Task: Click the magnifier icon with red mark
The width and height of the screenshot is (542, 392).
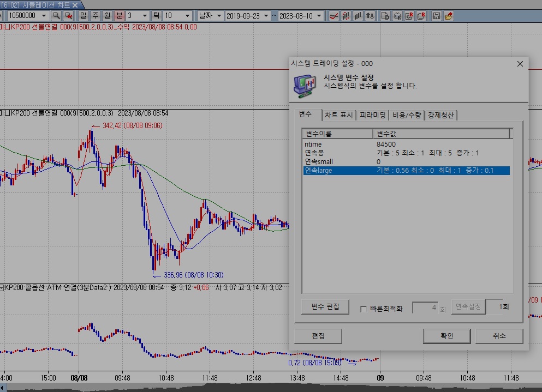Action: tap(69, 16)
